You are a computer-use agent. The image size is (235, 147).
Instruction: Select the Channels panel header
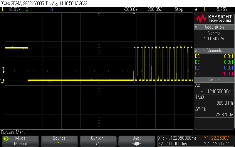(x=214, y=50)
